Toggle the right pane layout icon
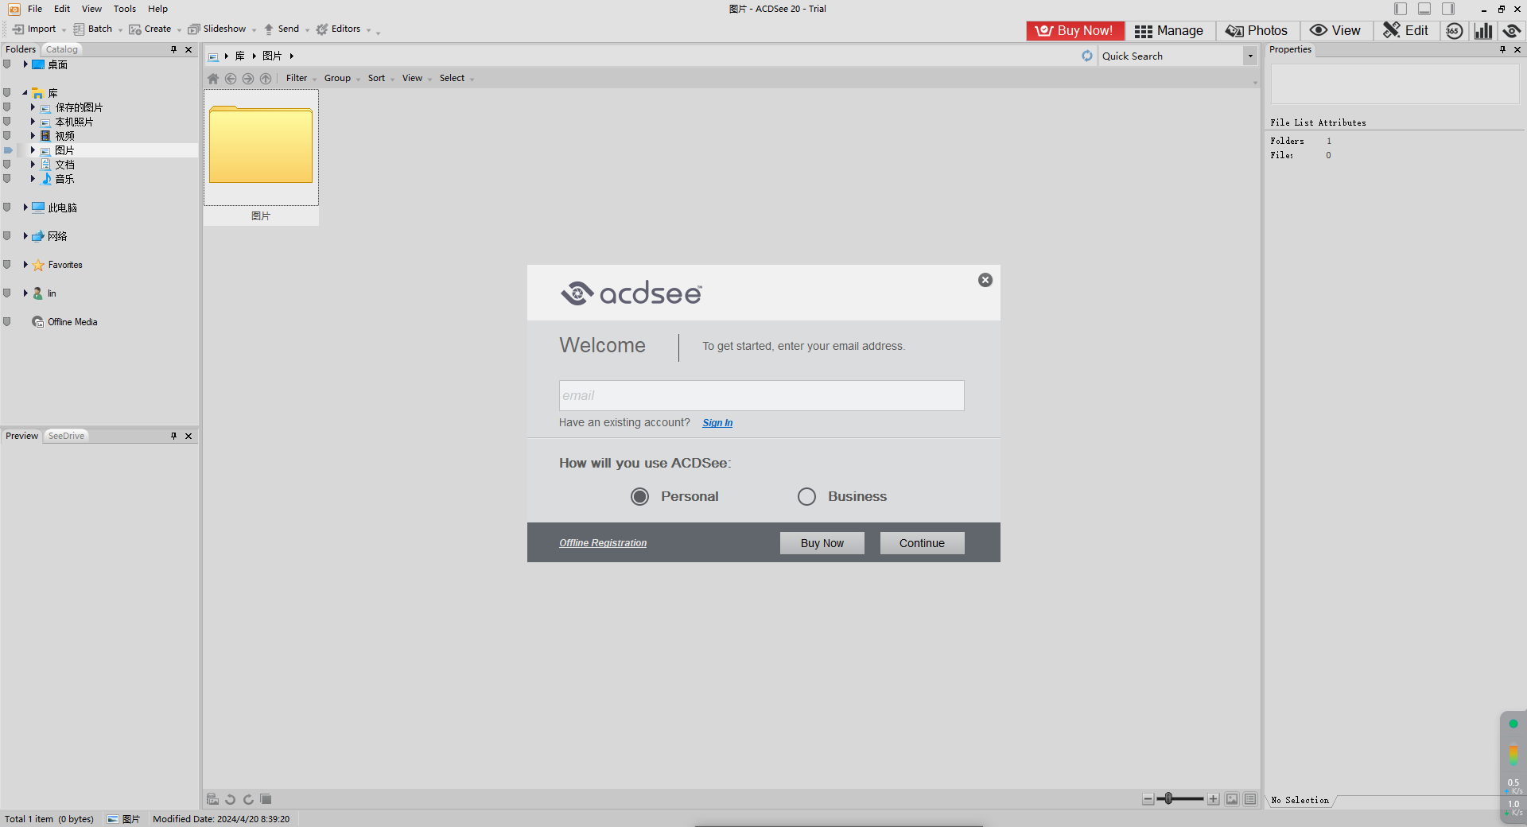The width and height of the screenshot is (1527, 827). [x=1448, y=9]
